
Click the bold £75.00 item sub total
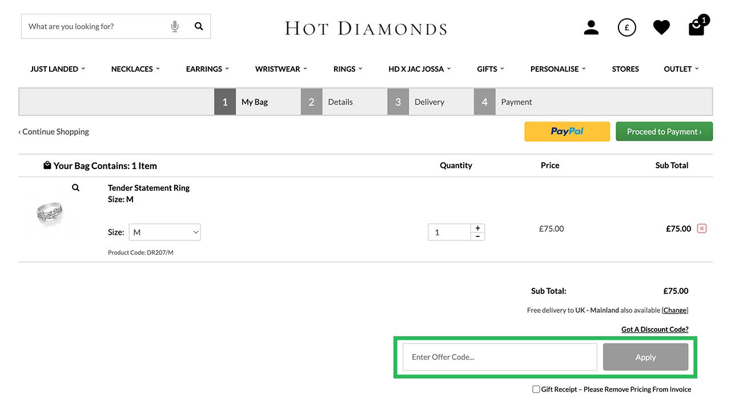[x=678, y=228]
